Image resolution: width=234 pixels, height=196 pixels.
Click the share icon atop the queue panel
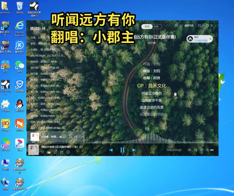(x=80, y=29)
